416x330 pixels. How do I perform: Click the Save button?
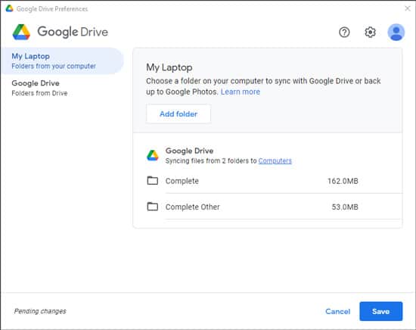coord(381,311)
